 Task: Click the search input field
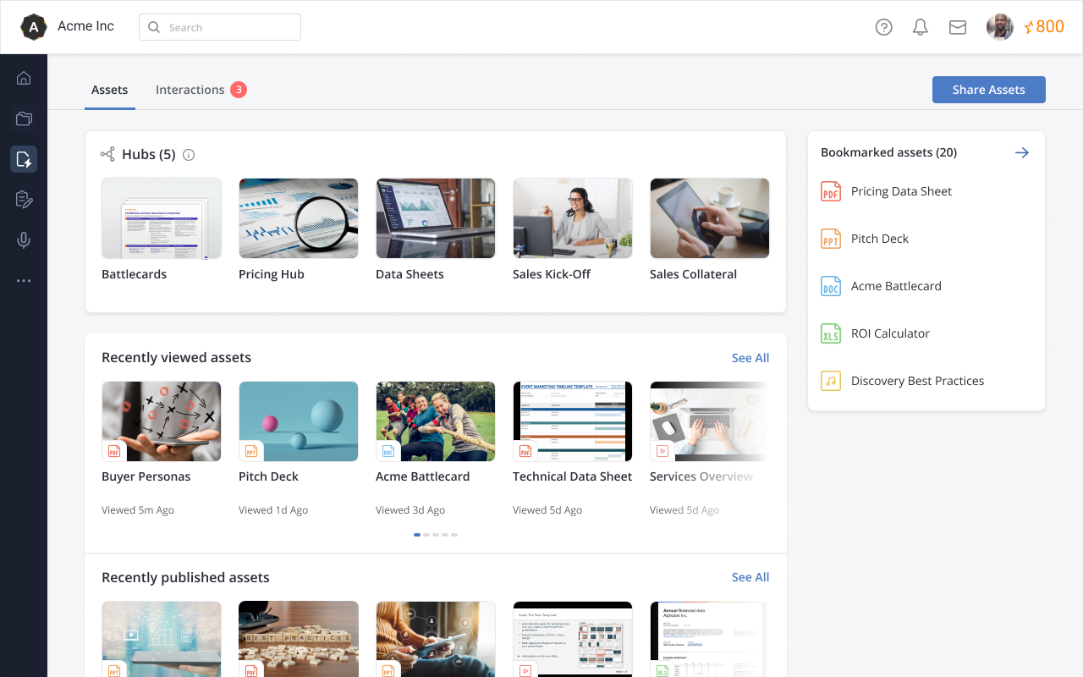[220, 26]
